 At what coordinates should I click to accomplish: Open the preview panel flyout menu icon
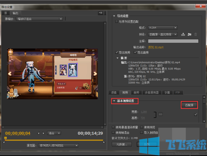(100, 13)
